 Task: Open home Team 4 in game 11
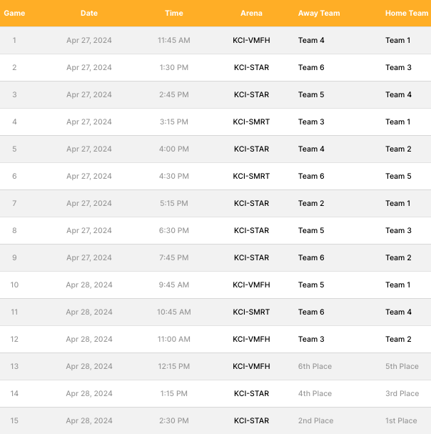click(x=398, y=312)
